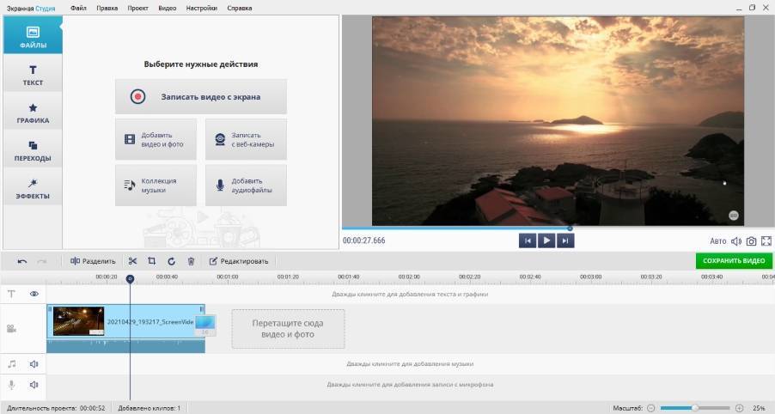Click the green Сохранить видео button
This screenshot has height=414, width=775.
[734, 261]
